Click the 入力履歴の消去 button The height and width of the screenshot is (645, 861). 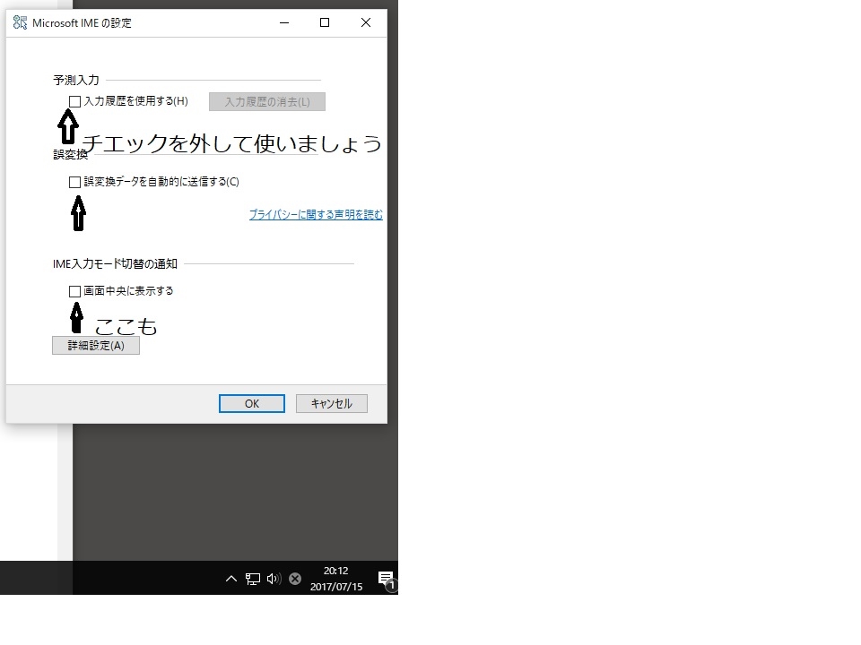click(267, 101)
